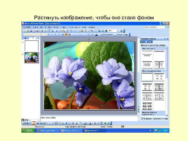Select slide 2 thumbnail with flowers
The width and height of the screenshot is (188, 141).
pos(32,57)
